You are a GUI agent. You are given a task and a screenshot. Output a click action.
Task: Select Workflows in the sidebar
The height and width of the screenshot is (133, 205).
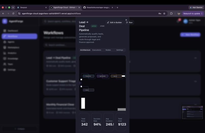pos(19,36)
